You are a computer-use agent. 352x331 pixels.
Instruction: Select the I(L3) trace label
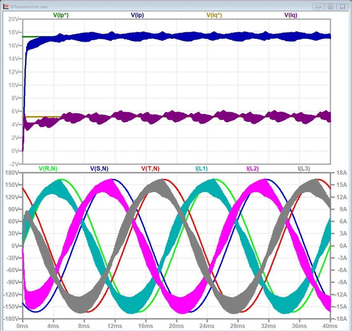click(304, 169)
